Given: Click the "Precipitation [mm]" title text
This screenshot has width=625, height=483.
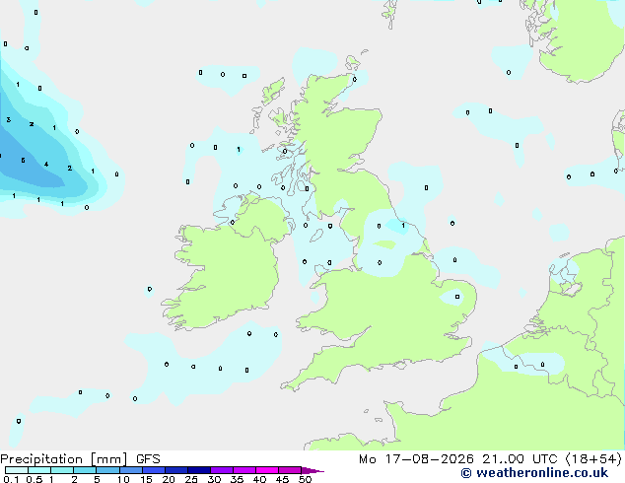Looking at the screenshot, I should (x=64, y=459).
